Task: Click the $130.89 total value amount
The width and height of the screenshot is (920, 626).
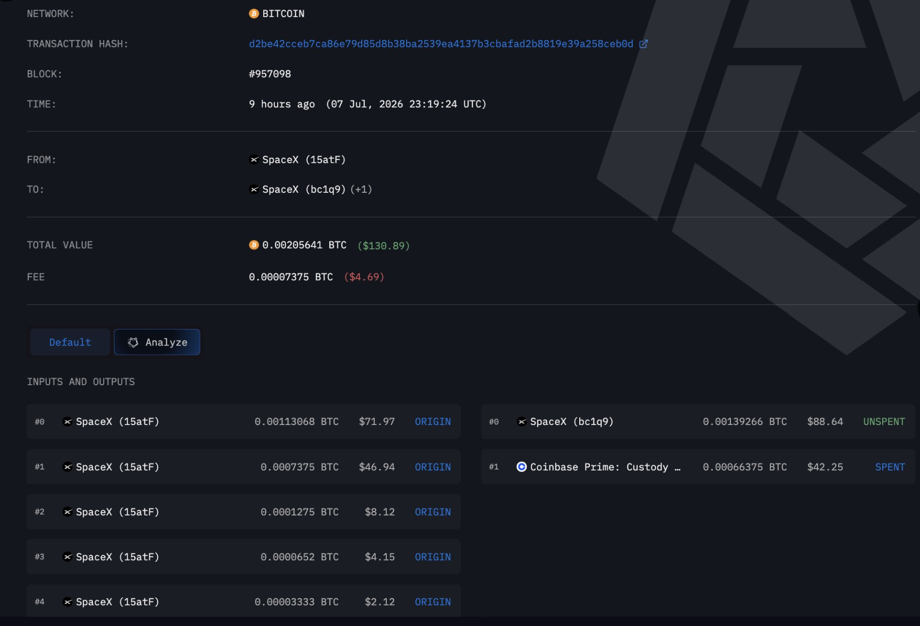Action: pos(383,246)
